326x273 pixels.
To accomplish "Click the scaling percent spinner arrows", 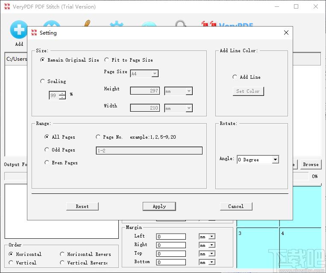I will (x=62, y=95).
